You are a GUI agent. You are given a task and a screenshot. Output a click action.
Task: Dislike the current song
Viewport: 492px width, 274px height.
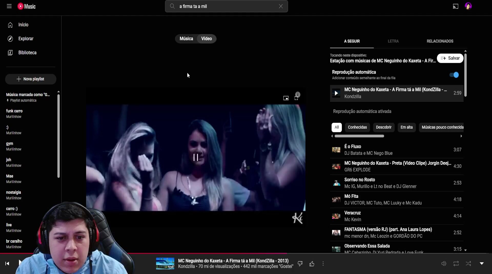tap(300, 263)
